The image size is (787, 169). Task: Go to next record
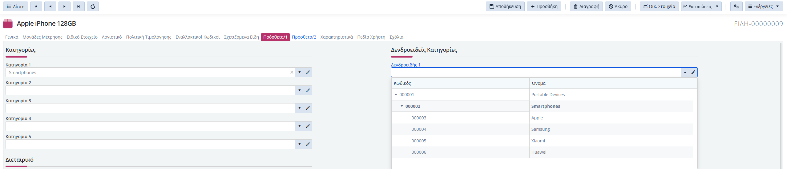click(x=64, y=6)
